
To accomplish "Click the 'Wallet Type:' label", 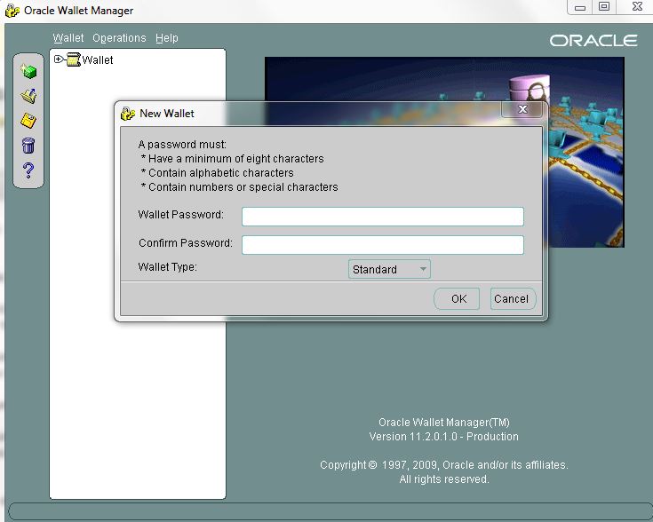I will click(x=167, y=267).
